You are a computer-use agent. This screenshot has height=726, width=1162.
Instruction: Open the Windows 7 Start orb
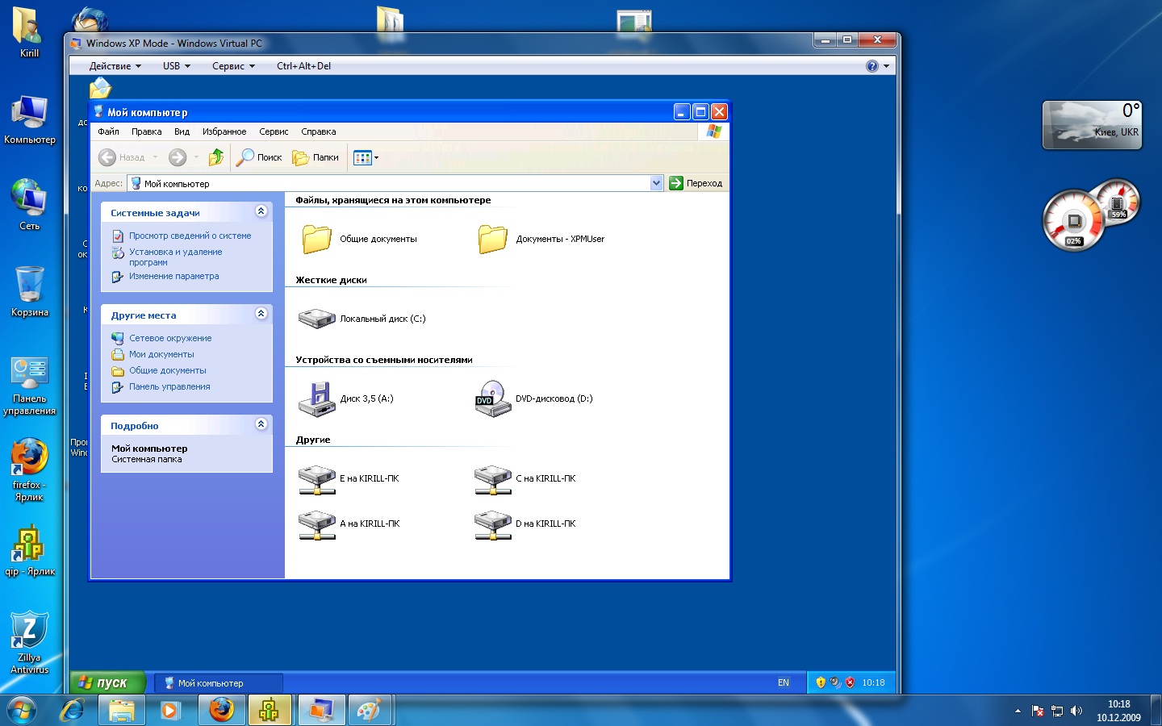click(x=22, y=710)
